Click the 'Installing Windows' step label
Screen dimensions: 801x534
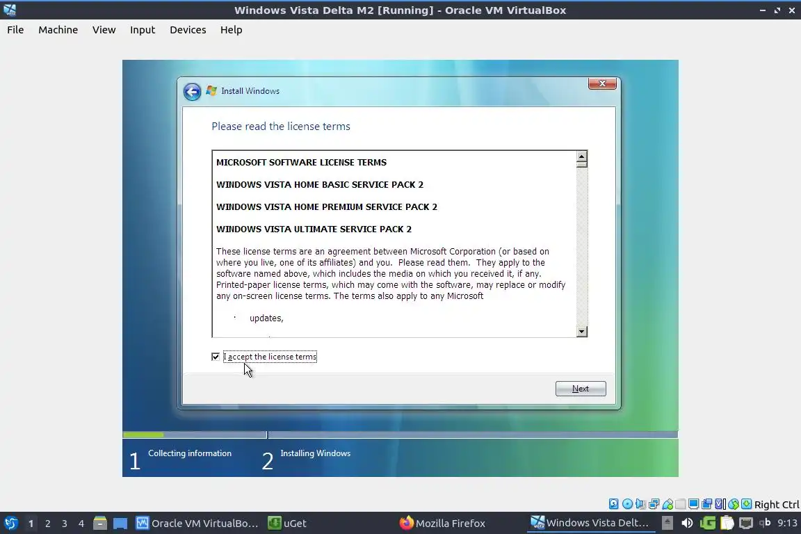(315, 453)
